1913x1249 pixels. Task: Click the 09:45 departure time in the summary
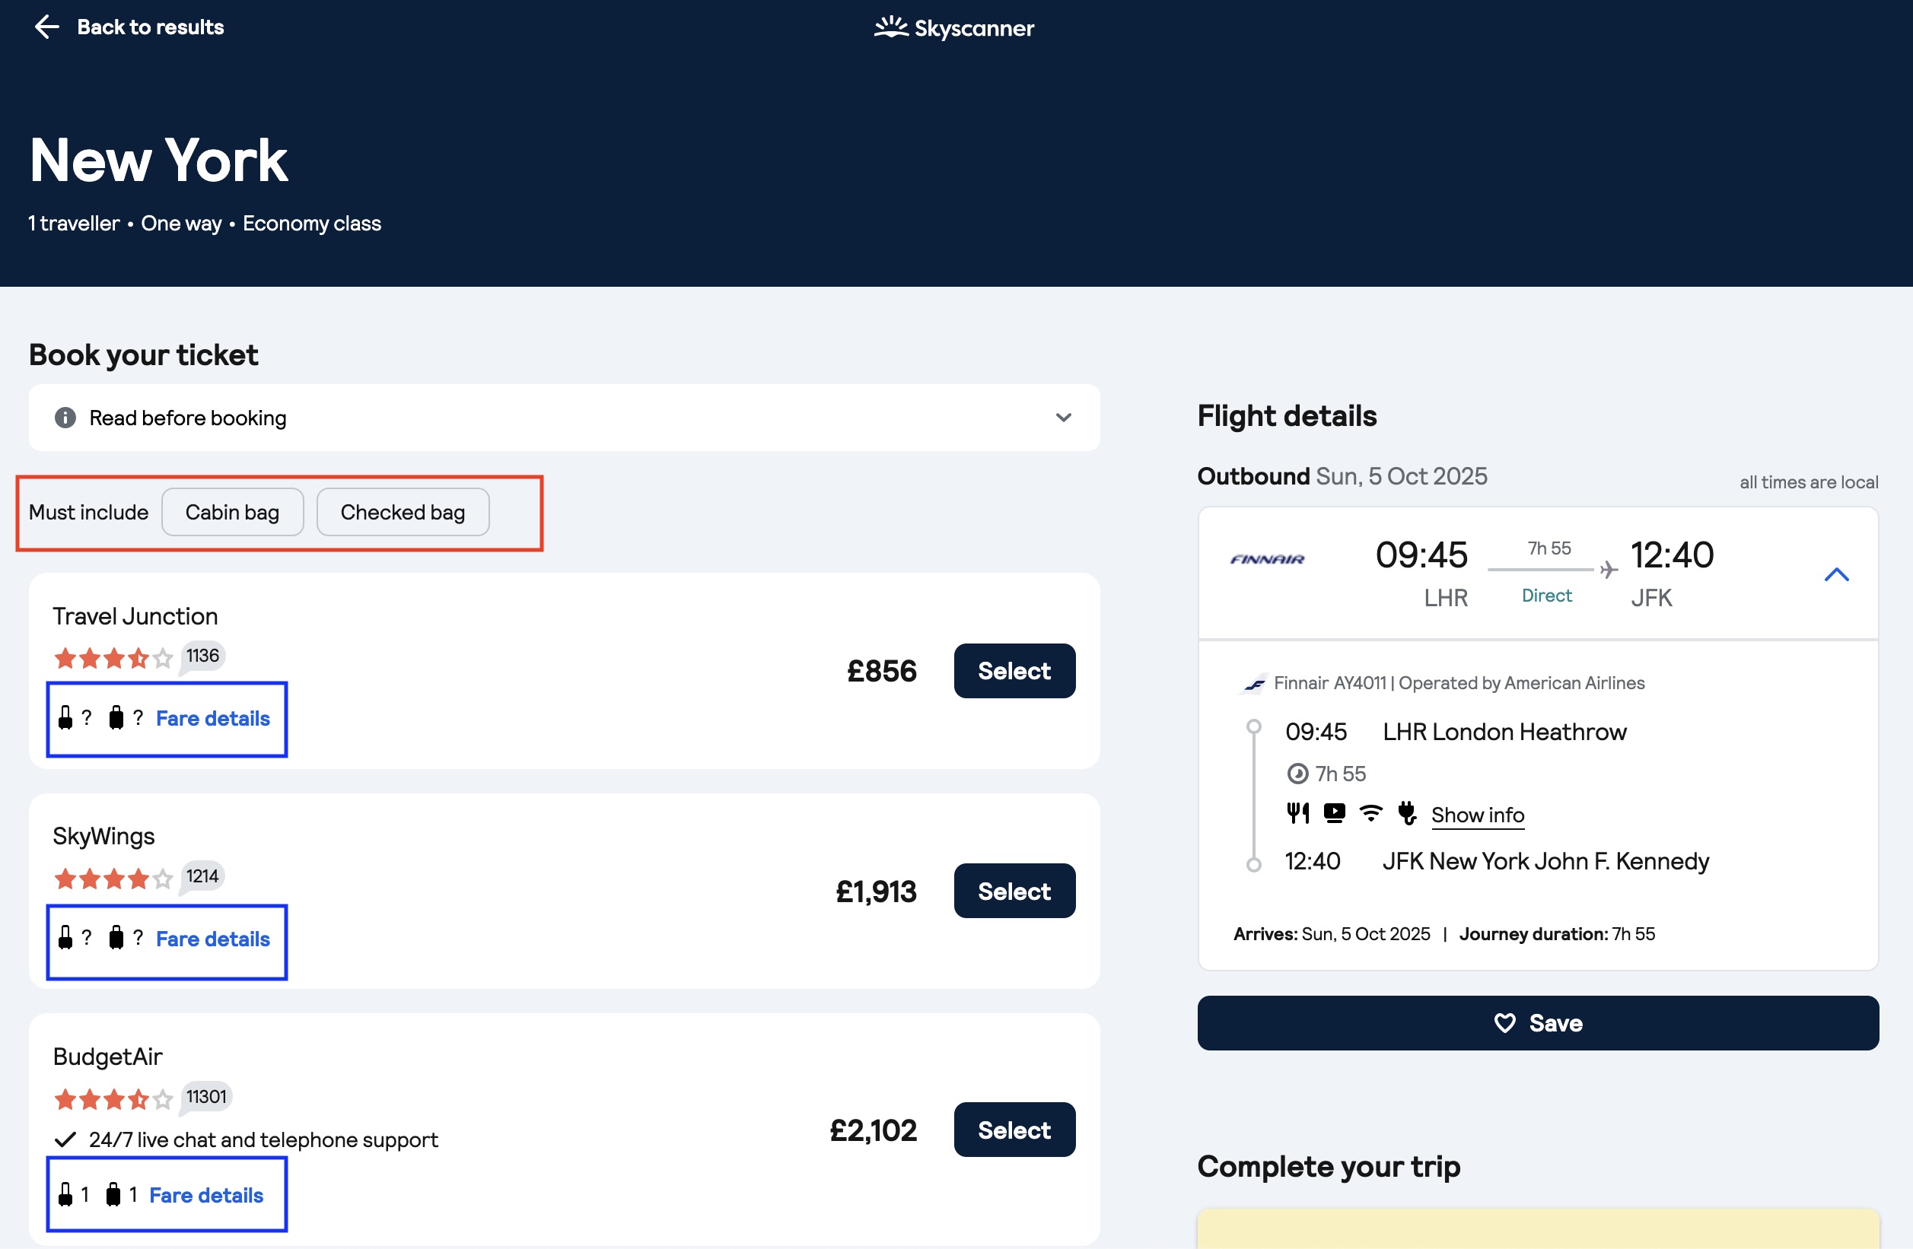click(1421, 555)
